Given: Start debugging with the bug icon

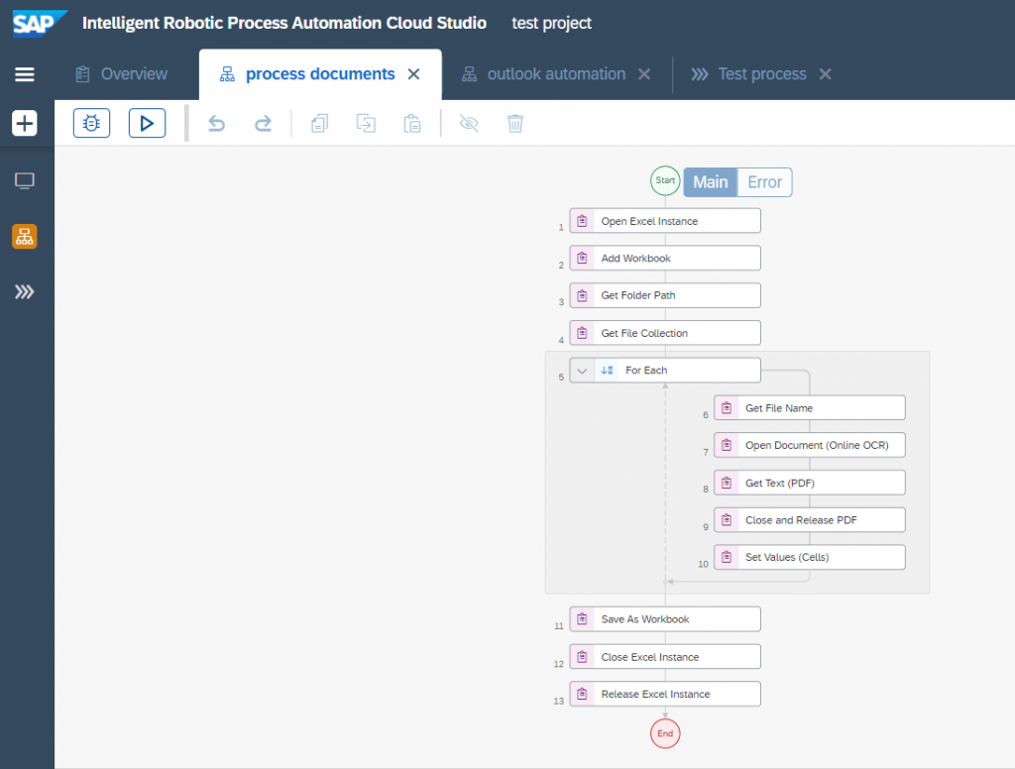Looking at the screenshot, I should [x=92, y=123].
